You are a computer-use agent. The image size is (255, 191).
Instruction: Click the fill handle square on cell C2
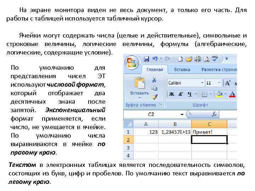pos(227,143)
